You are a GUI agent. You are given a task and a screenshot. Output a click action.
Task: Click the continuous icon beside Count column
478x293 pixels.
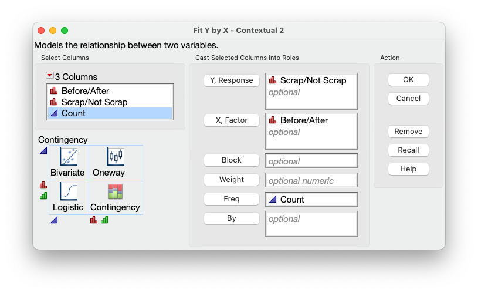click(54, 113)
